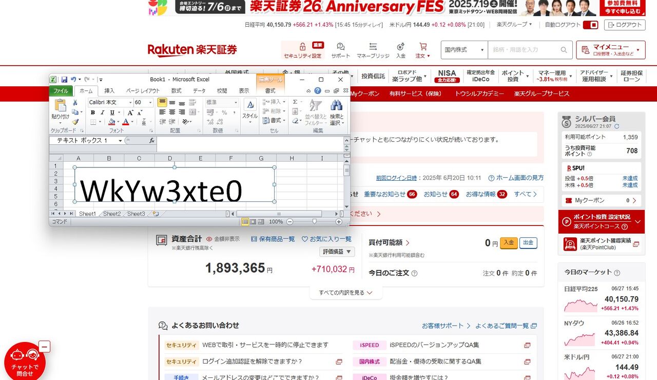Align text to the top in Excel
This screenshot has height=380, width=657.
pos(162,103)
